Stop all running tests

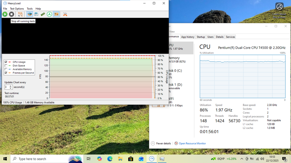(11, 14)
